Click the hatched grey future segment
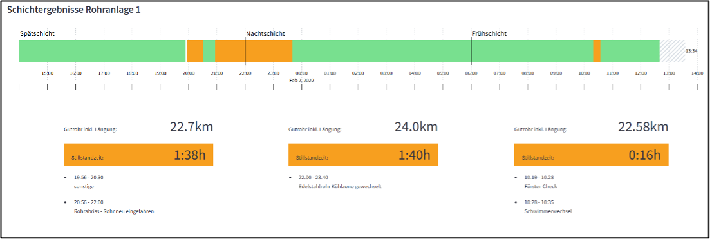 pos(672,52)
